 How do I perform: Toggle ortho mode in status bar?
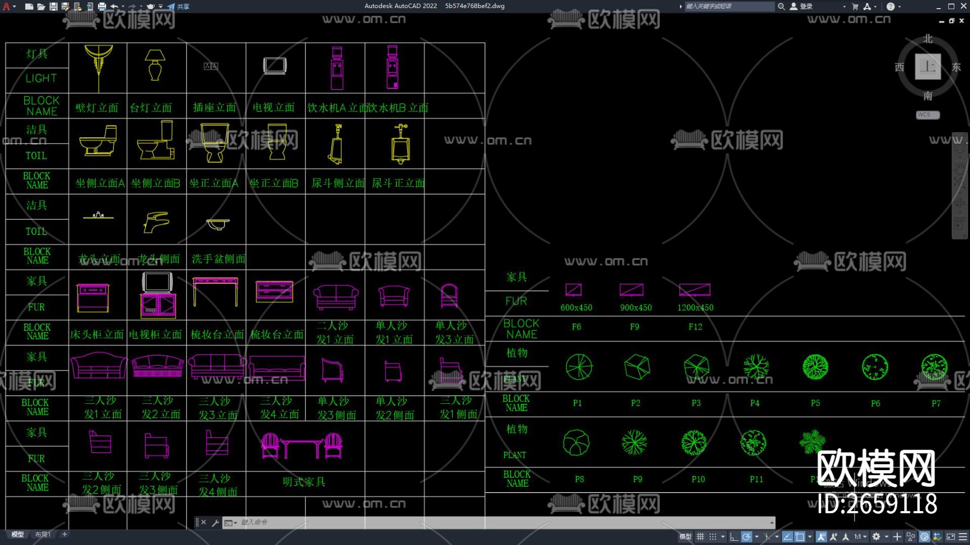click(x=734, y=536)
